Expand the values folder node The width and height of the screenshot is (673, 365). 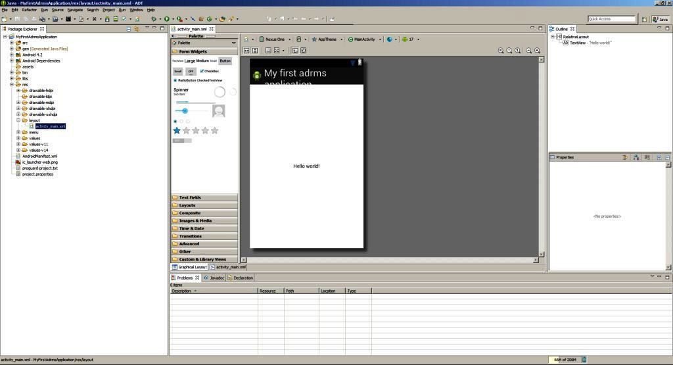click(x=18, y=138)
